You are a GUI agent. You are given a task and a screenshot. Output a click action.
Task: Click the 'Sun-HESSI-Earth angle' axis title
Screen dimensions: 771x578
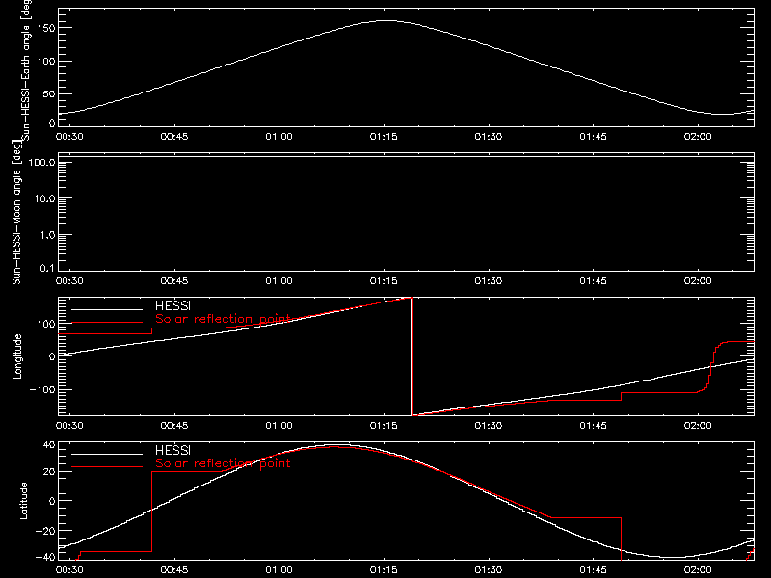(26, 69)
